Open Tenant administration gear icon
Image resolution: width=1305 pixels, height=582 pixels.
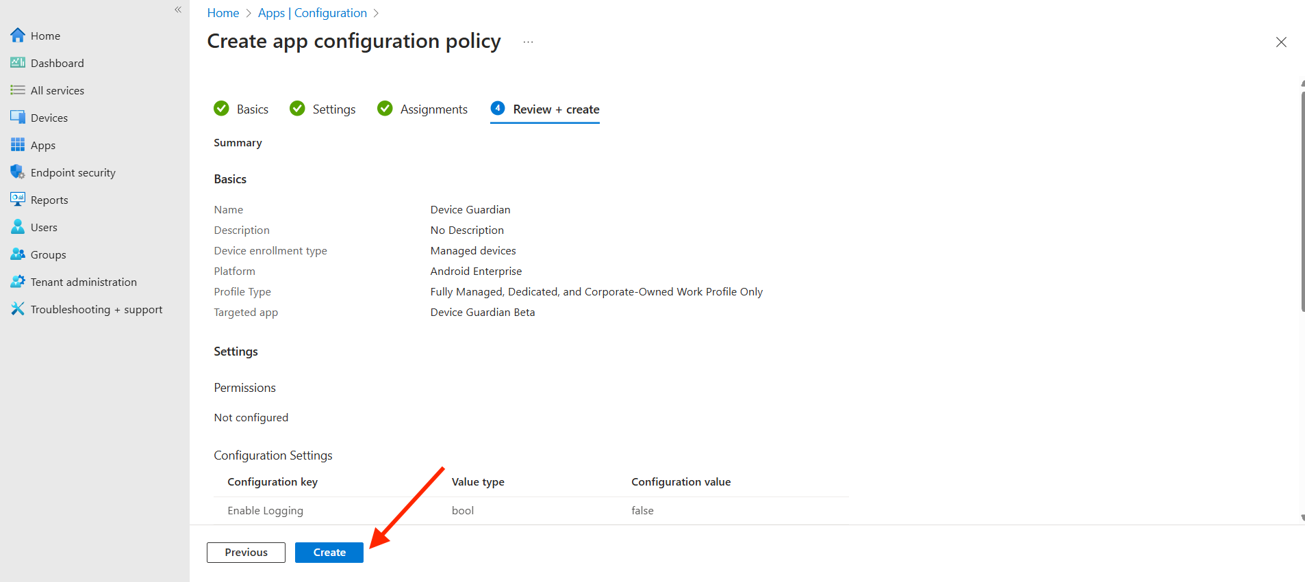click(x=18, y=282)
